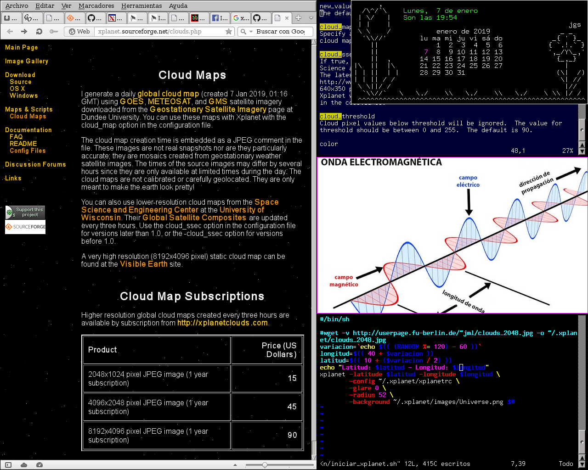The height and width of the screenshot is (470, 588).
Task: Open the Marcadores menu
Action: point(96,6)
